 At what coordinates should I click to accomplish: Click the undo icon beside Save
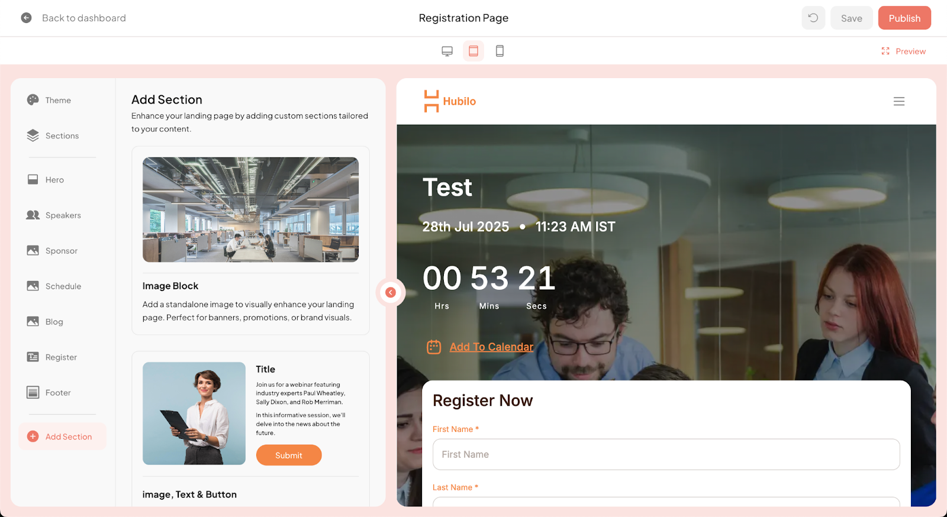(x=813, y=18)
